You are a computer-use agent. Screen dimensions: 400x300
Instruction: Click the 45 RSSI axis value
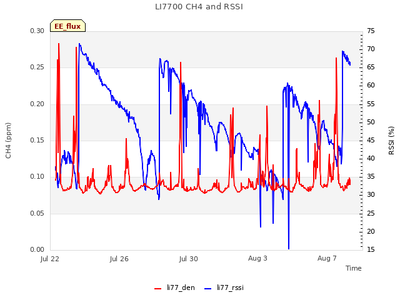(x=371, y=141)
